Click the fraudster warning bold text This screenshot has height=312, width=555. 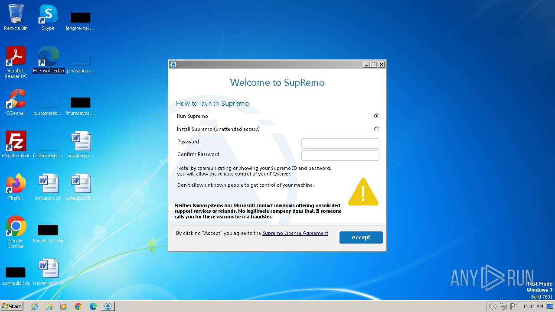[258, 211]
